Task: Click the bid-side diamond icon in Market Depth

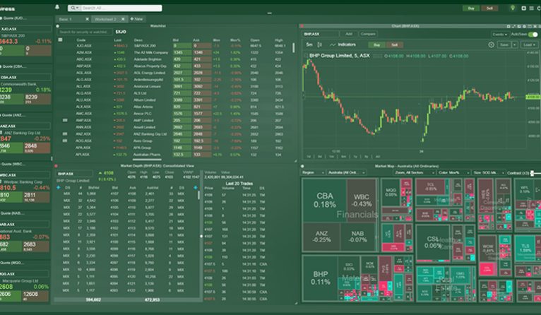Action: point(59,188)
